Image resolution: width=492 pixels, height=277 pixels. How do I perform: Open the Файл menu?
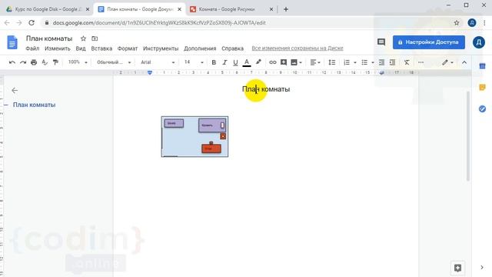(x=32, y=48)
